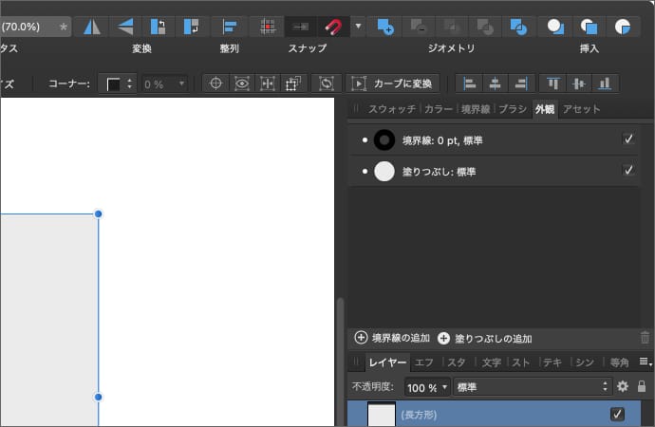Click the magnet snapping icon
This screenshot has width=655, height=427.
point(333,27)
